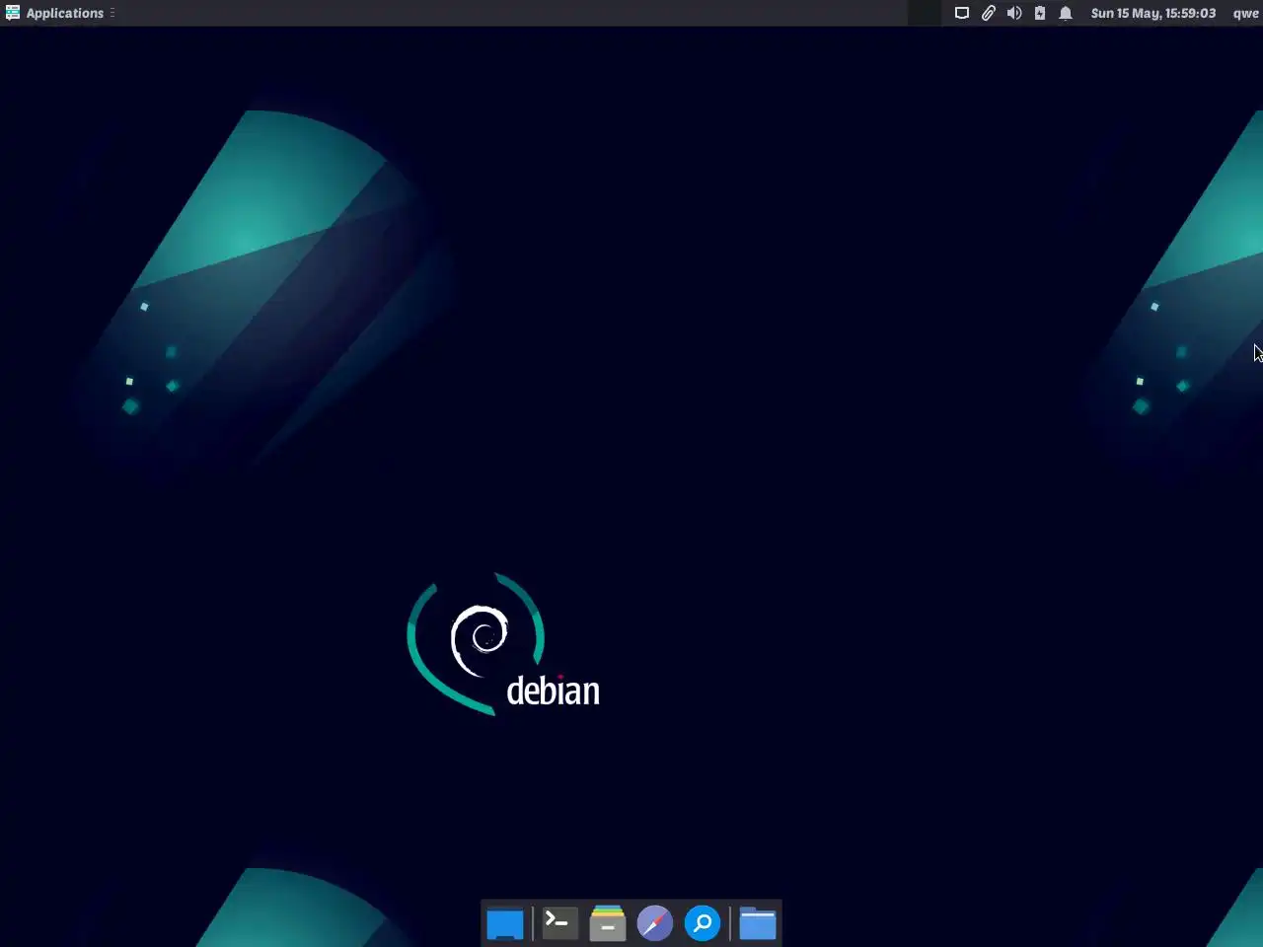Click the display icon in top panel
Screen dimensions: 1263x947
pos(961,13)
